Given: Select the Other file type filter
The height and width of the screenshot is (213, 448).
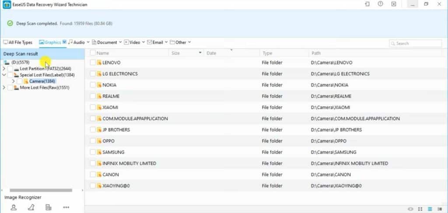Looking at the screenshot, I should pos(178,42).
